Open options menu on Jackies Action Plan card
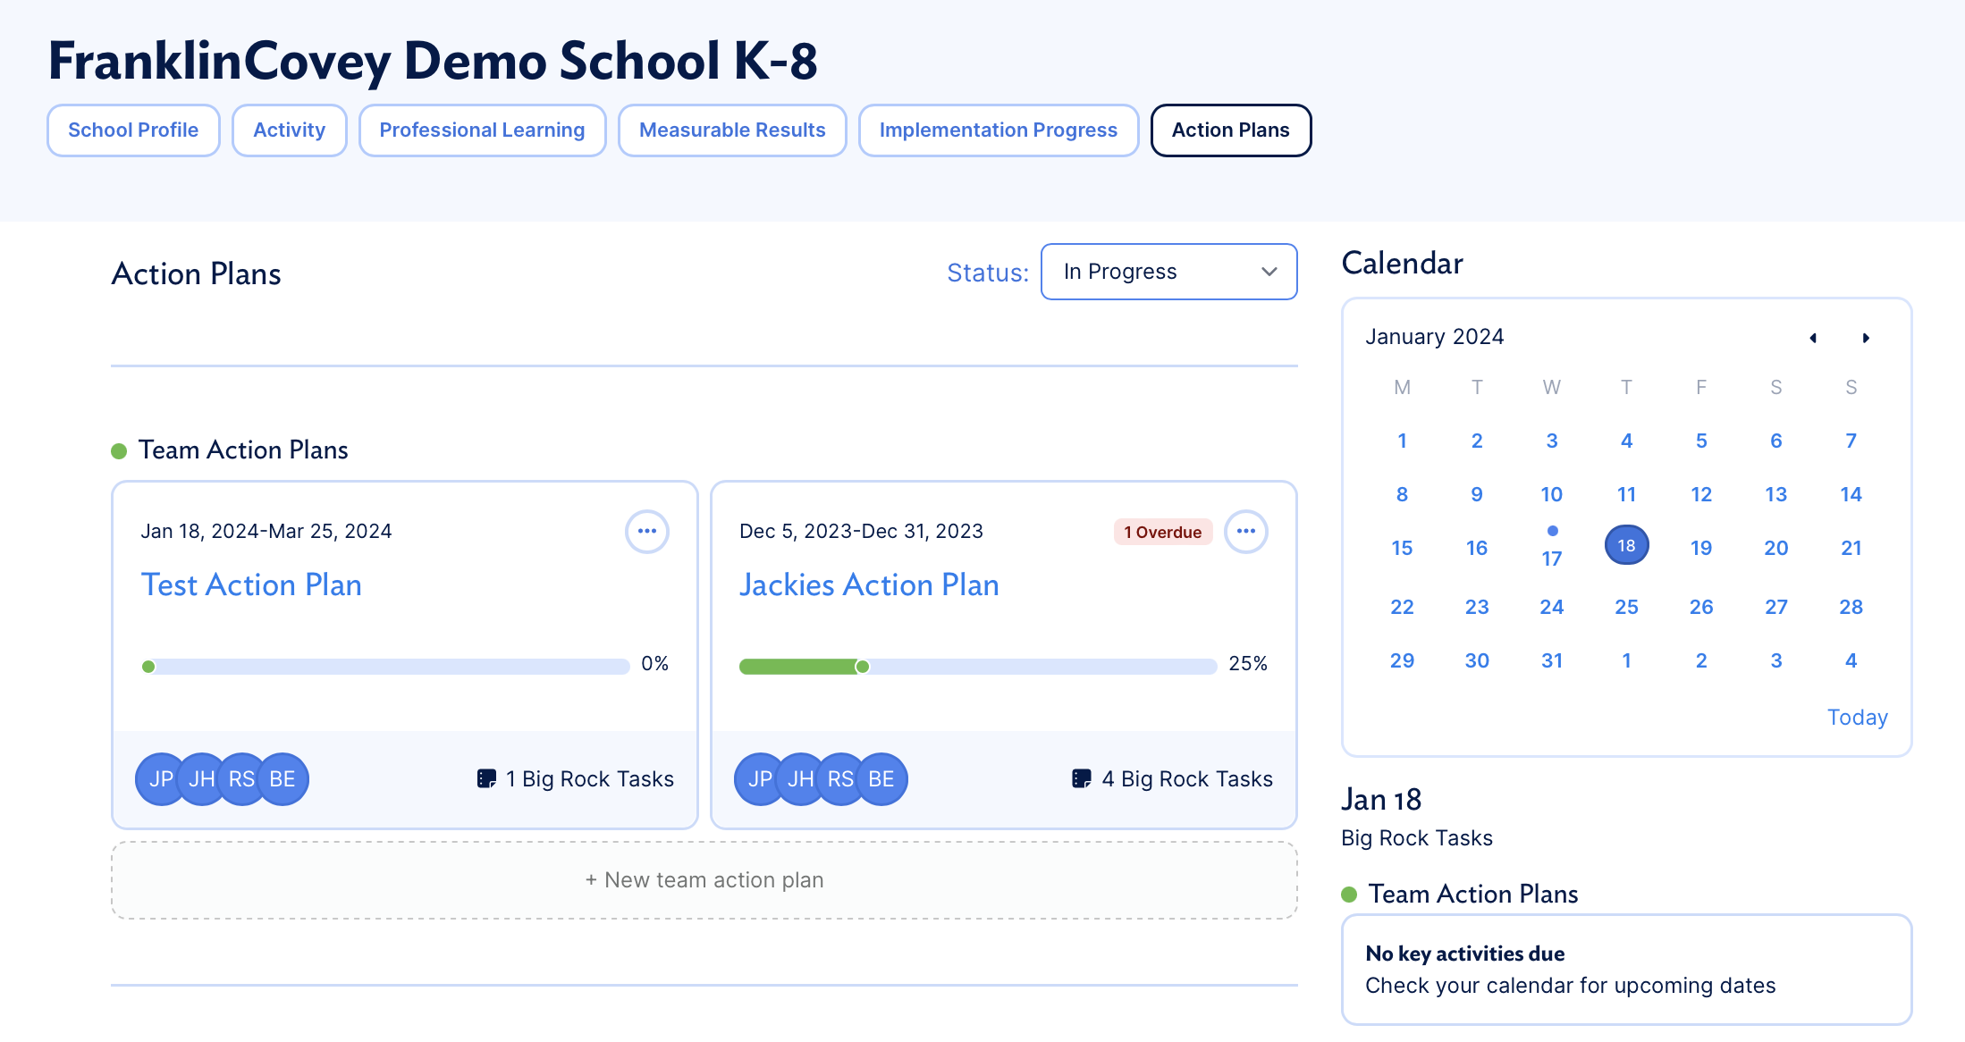This screenshot has height=1042, width=1965. (x=1245, y=532)
